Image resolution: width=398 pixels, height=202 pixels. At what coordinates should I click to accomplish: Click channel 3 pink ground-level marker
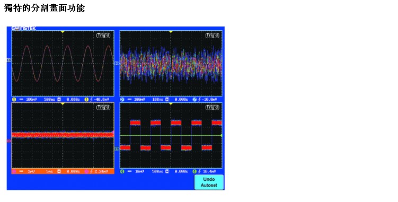coord(8,141)
